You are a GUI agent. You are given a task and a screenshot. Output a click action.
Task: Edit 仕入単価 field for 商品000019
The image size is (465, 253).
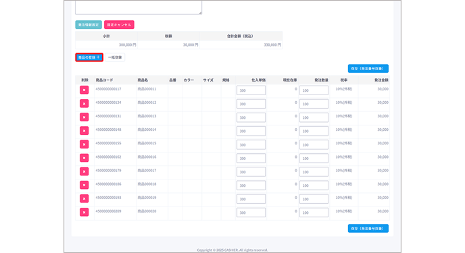pyautogui.click(x=251, y=199)
